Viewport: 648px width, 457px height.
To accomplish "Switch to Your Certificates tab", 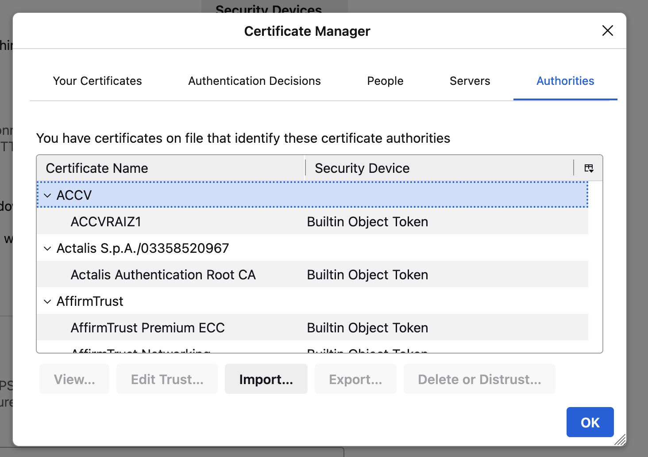I will [x=97, y=81].
